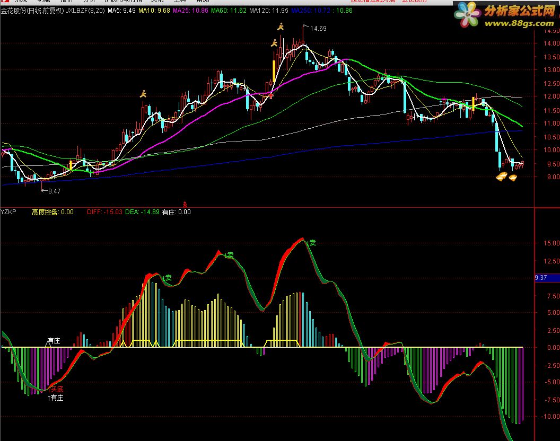Select the MA5: 9.49 legend entry
The height and width of the screenshot is (441, 560).
[x=121, y=11]
